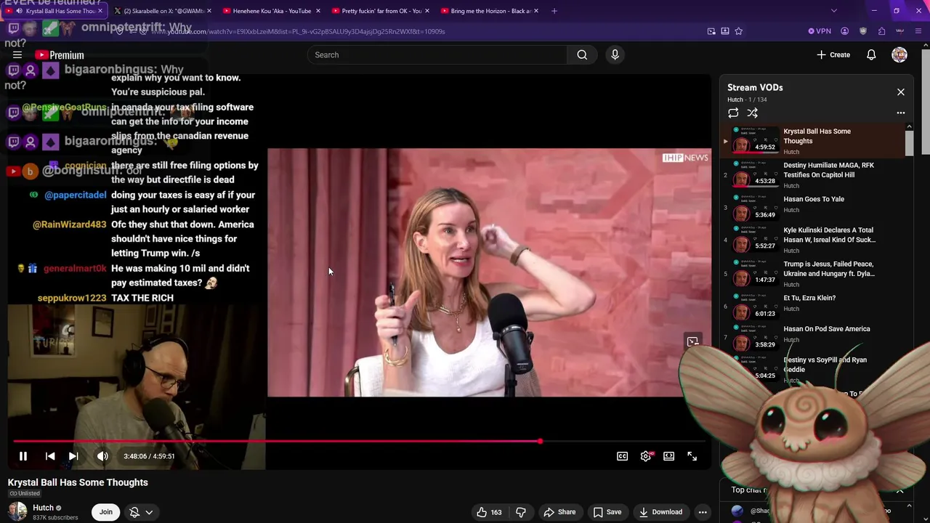Viewport: 930px width, 523px height.
Task: Open the YouTube hamburger guide menu
Action: [17, 55]
